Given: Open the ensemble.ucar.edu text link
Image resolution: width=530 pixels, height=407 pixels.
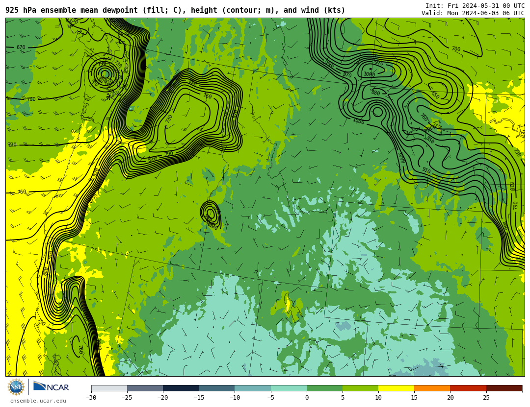Looking at the screenshot, I should pos(38,401).
